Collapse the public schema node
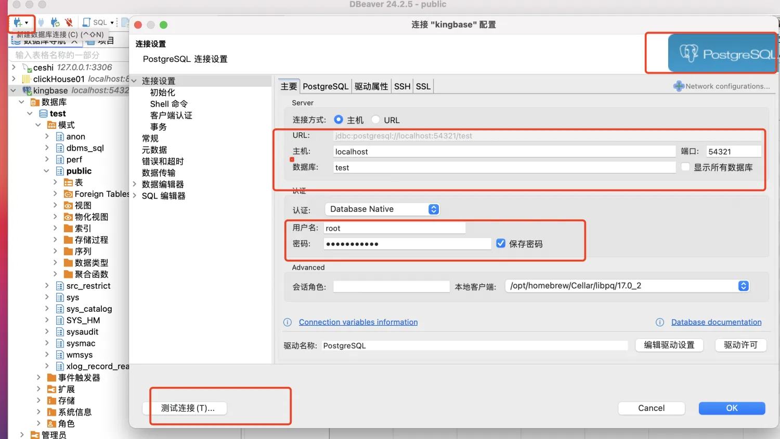The image size is (780, 439). 46,170
